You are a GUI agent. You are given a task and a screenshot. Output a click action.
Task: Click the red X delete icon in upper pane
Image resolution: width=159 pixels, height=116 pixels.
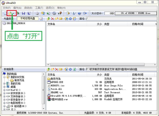point(52,19)
